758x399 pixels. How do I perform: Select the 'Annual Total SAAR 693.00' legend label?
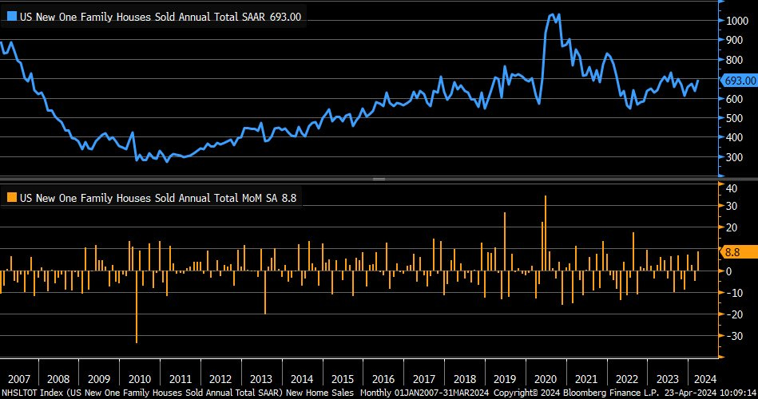(160, 17)
